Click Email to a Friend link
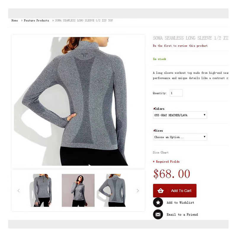The width and height of the screenshot is (237, 237). (x=182, y=214)
